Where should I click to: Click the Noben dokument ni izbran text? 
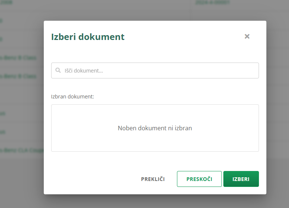[155, 128]
